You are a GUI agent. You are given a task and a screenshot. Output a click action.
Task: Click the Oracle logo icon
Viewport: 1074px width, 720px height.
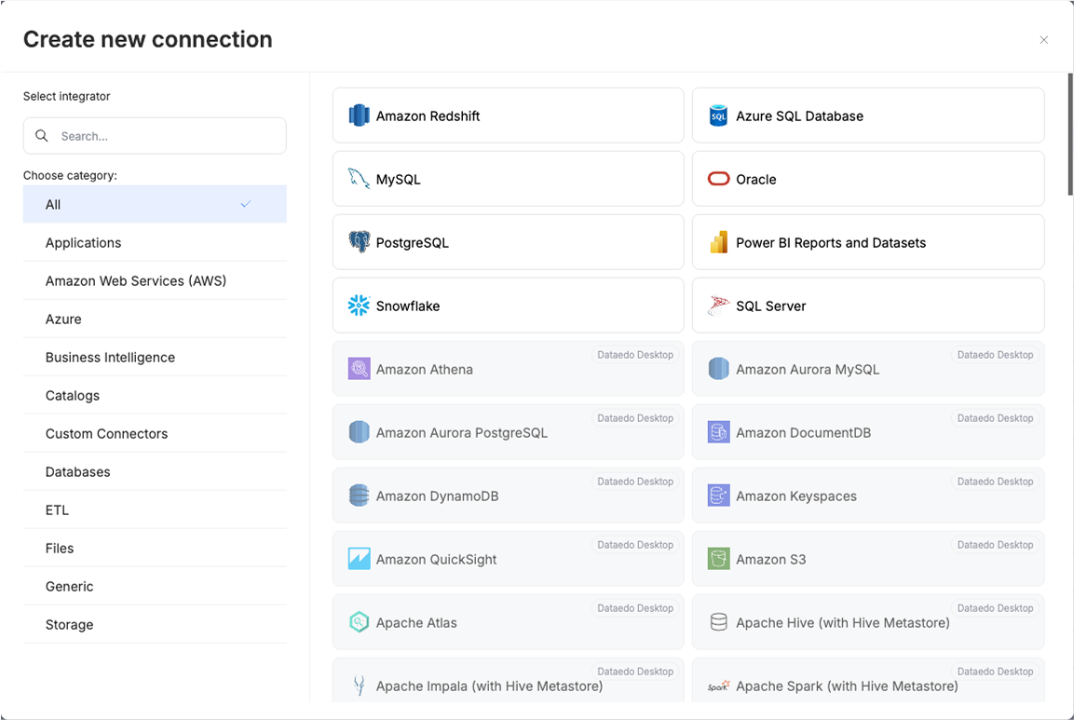point(718,179)
